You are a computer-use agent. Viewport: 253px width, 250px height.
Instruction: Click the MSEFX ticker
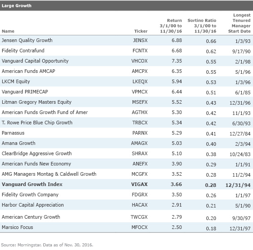(140, 102)
